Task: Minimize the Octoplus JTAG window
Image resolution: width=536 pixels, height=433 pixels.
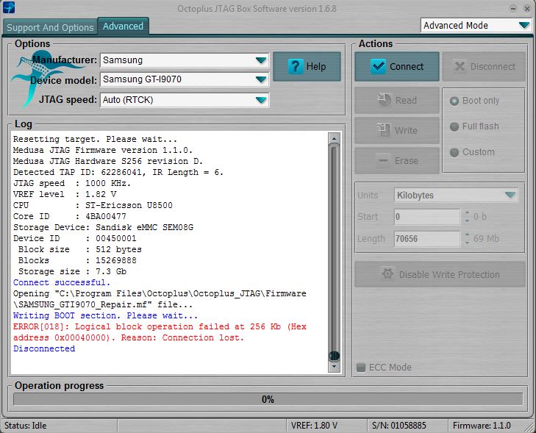Action: (513, 9)
